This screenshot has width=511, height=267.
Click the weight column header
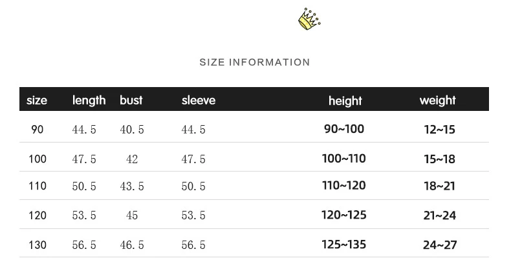tap(438, 101)
